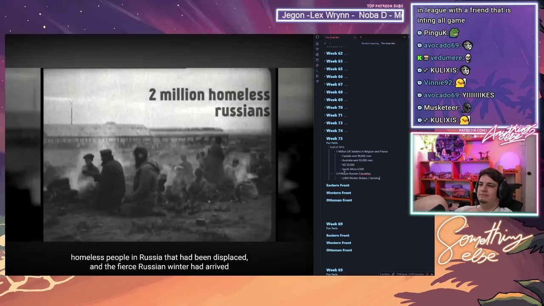Click Vinnie92's name in chat
Viewport: 544px width, 306px height.
[438, 83]
